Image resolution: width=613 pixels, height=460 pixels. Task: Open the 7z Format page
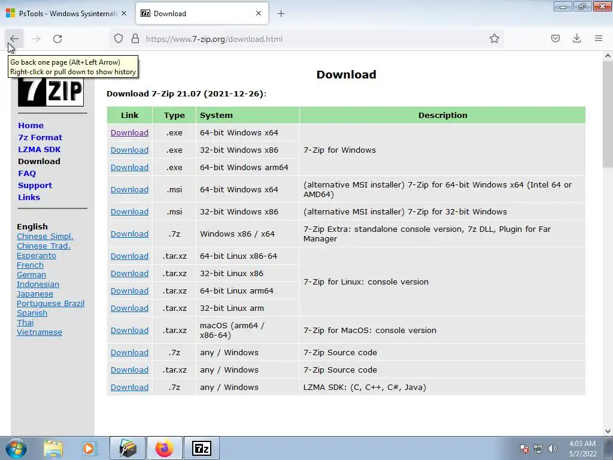pyautogui.click(x=40, y=138)
